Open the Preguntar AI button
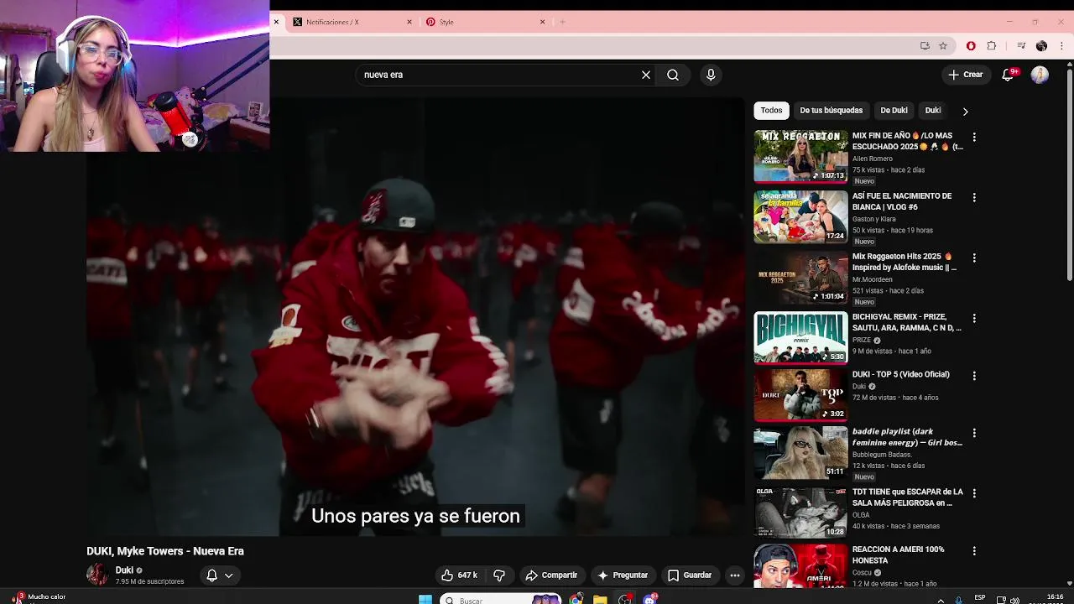 coord(622,575)
